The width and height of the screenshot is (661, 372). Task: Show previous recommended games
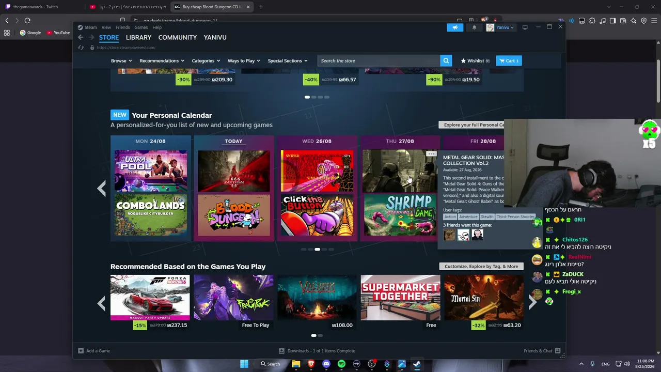[102, 303]
